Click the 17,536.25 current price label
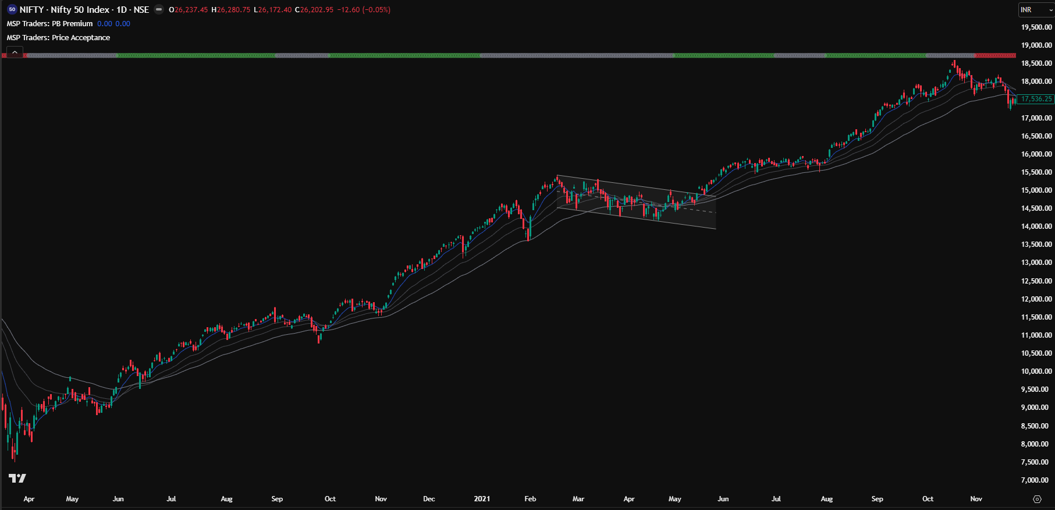Viewport: 1055px width, 510px height. tap(1036, 99)
